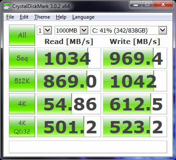176x160 pixels.
Task: Select the 4K QD32 write result 523.2
Action: click(135, 127)
